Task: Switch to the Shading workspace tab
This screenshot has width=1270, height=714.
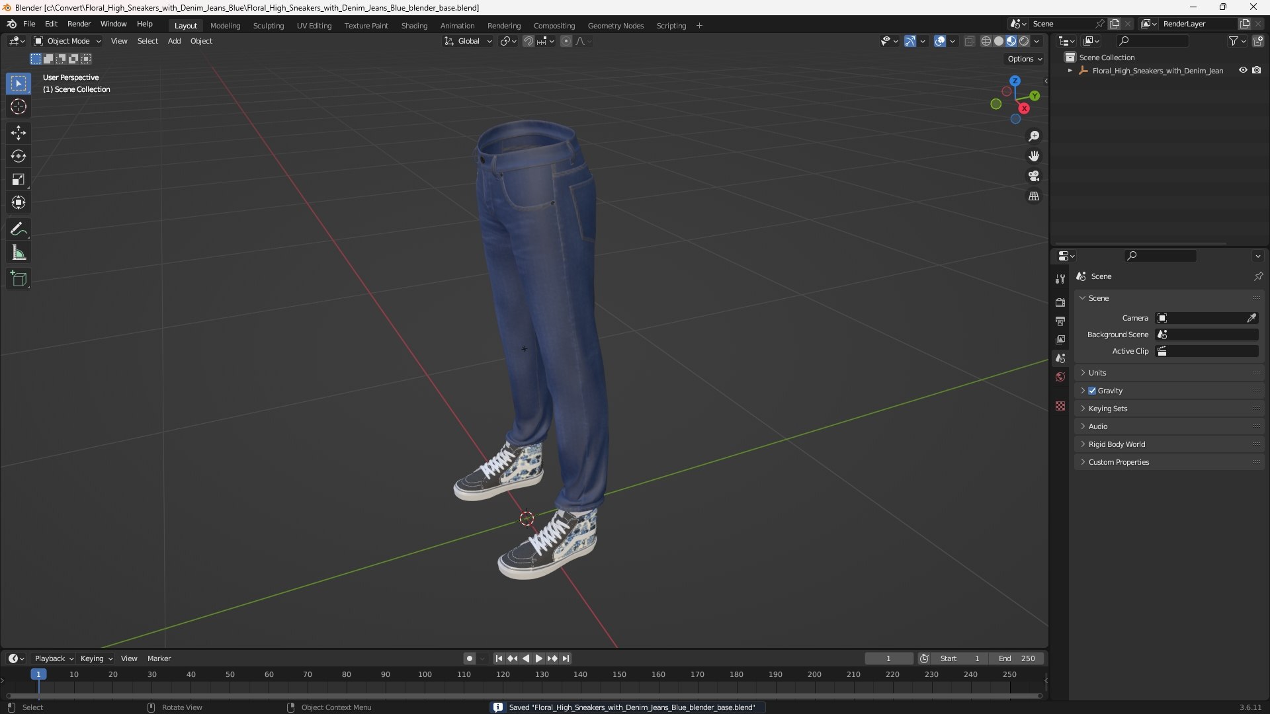Action: pyautogui.click(x=414, y=25)
